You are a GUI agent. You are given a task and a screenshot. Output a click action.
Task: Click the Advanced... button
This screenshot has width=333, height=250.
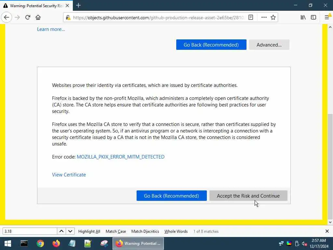269,45
